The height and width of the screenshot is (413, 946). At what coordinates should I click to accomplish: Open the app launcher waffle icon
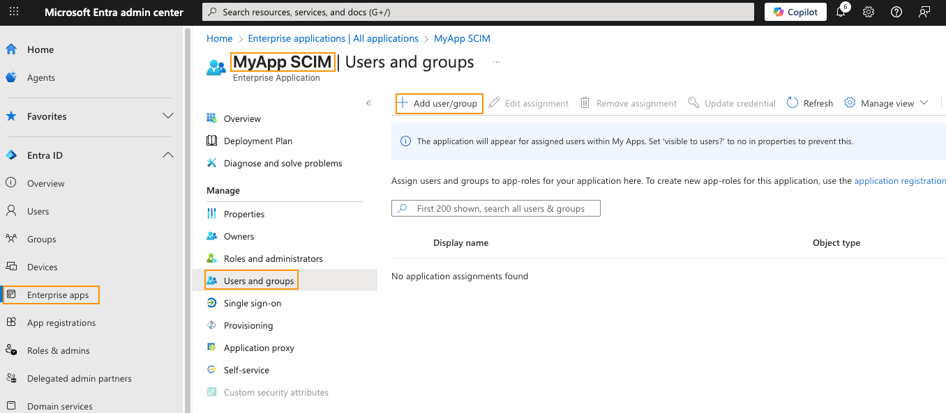pyautogui.click(x=14, y=12)
